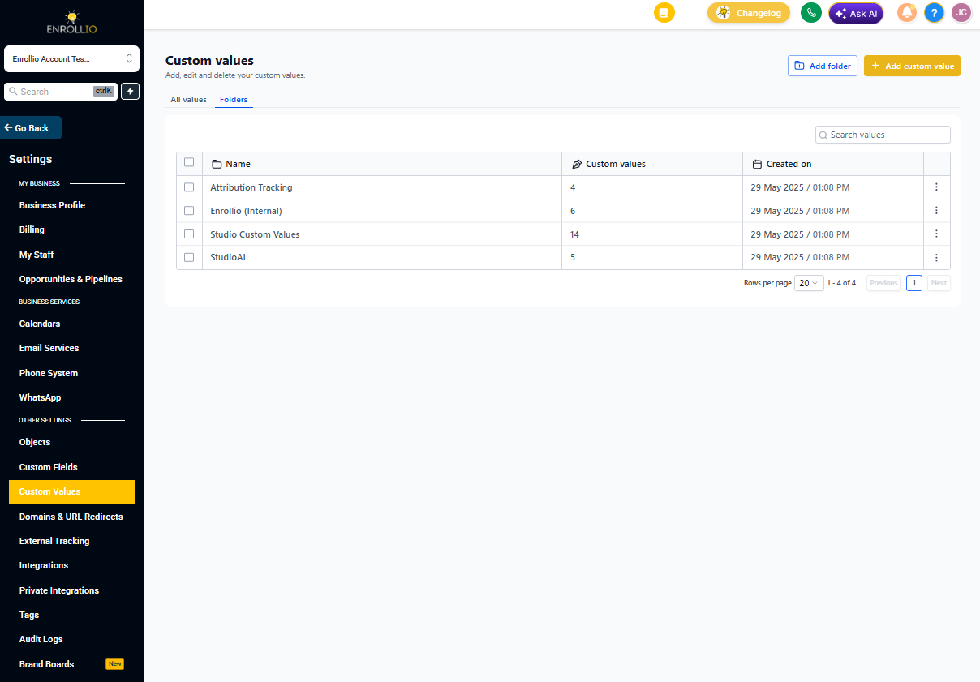This screenshot has height=682, width=980.
Task: Click the folder icon in Name column header
Action: tap(217, 164)
